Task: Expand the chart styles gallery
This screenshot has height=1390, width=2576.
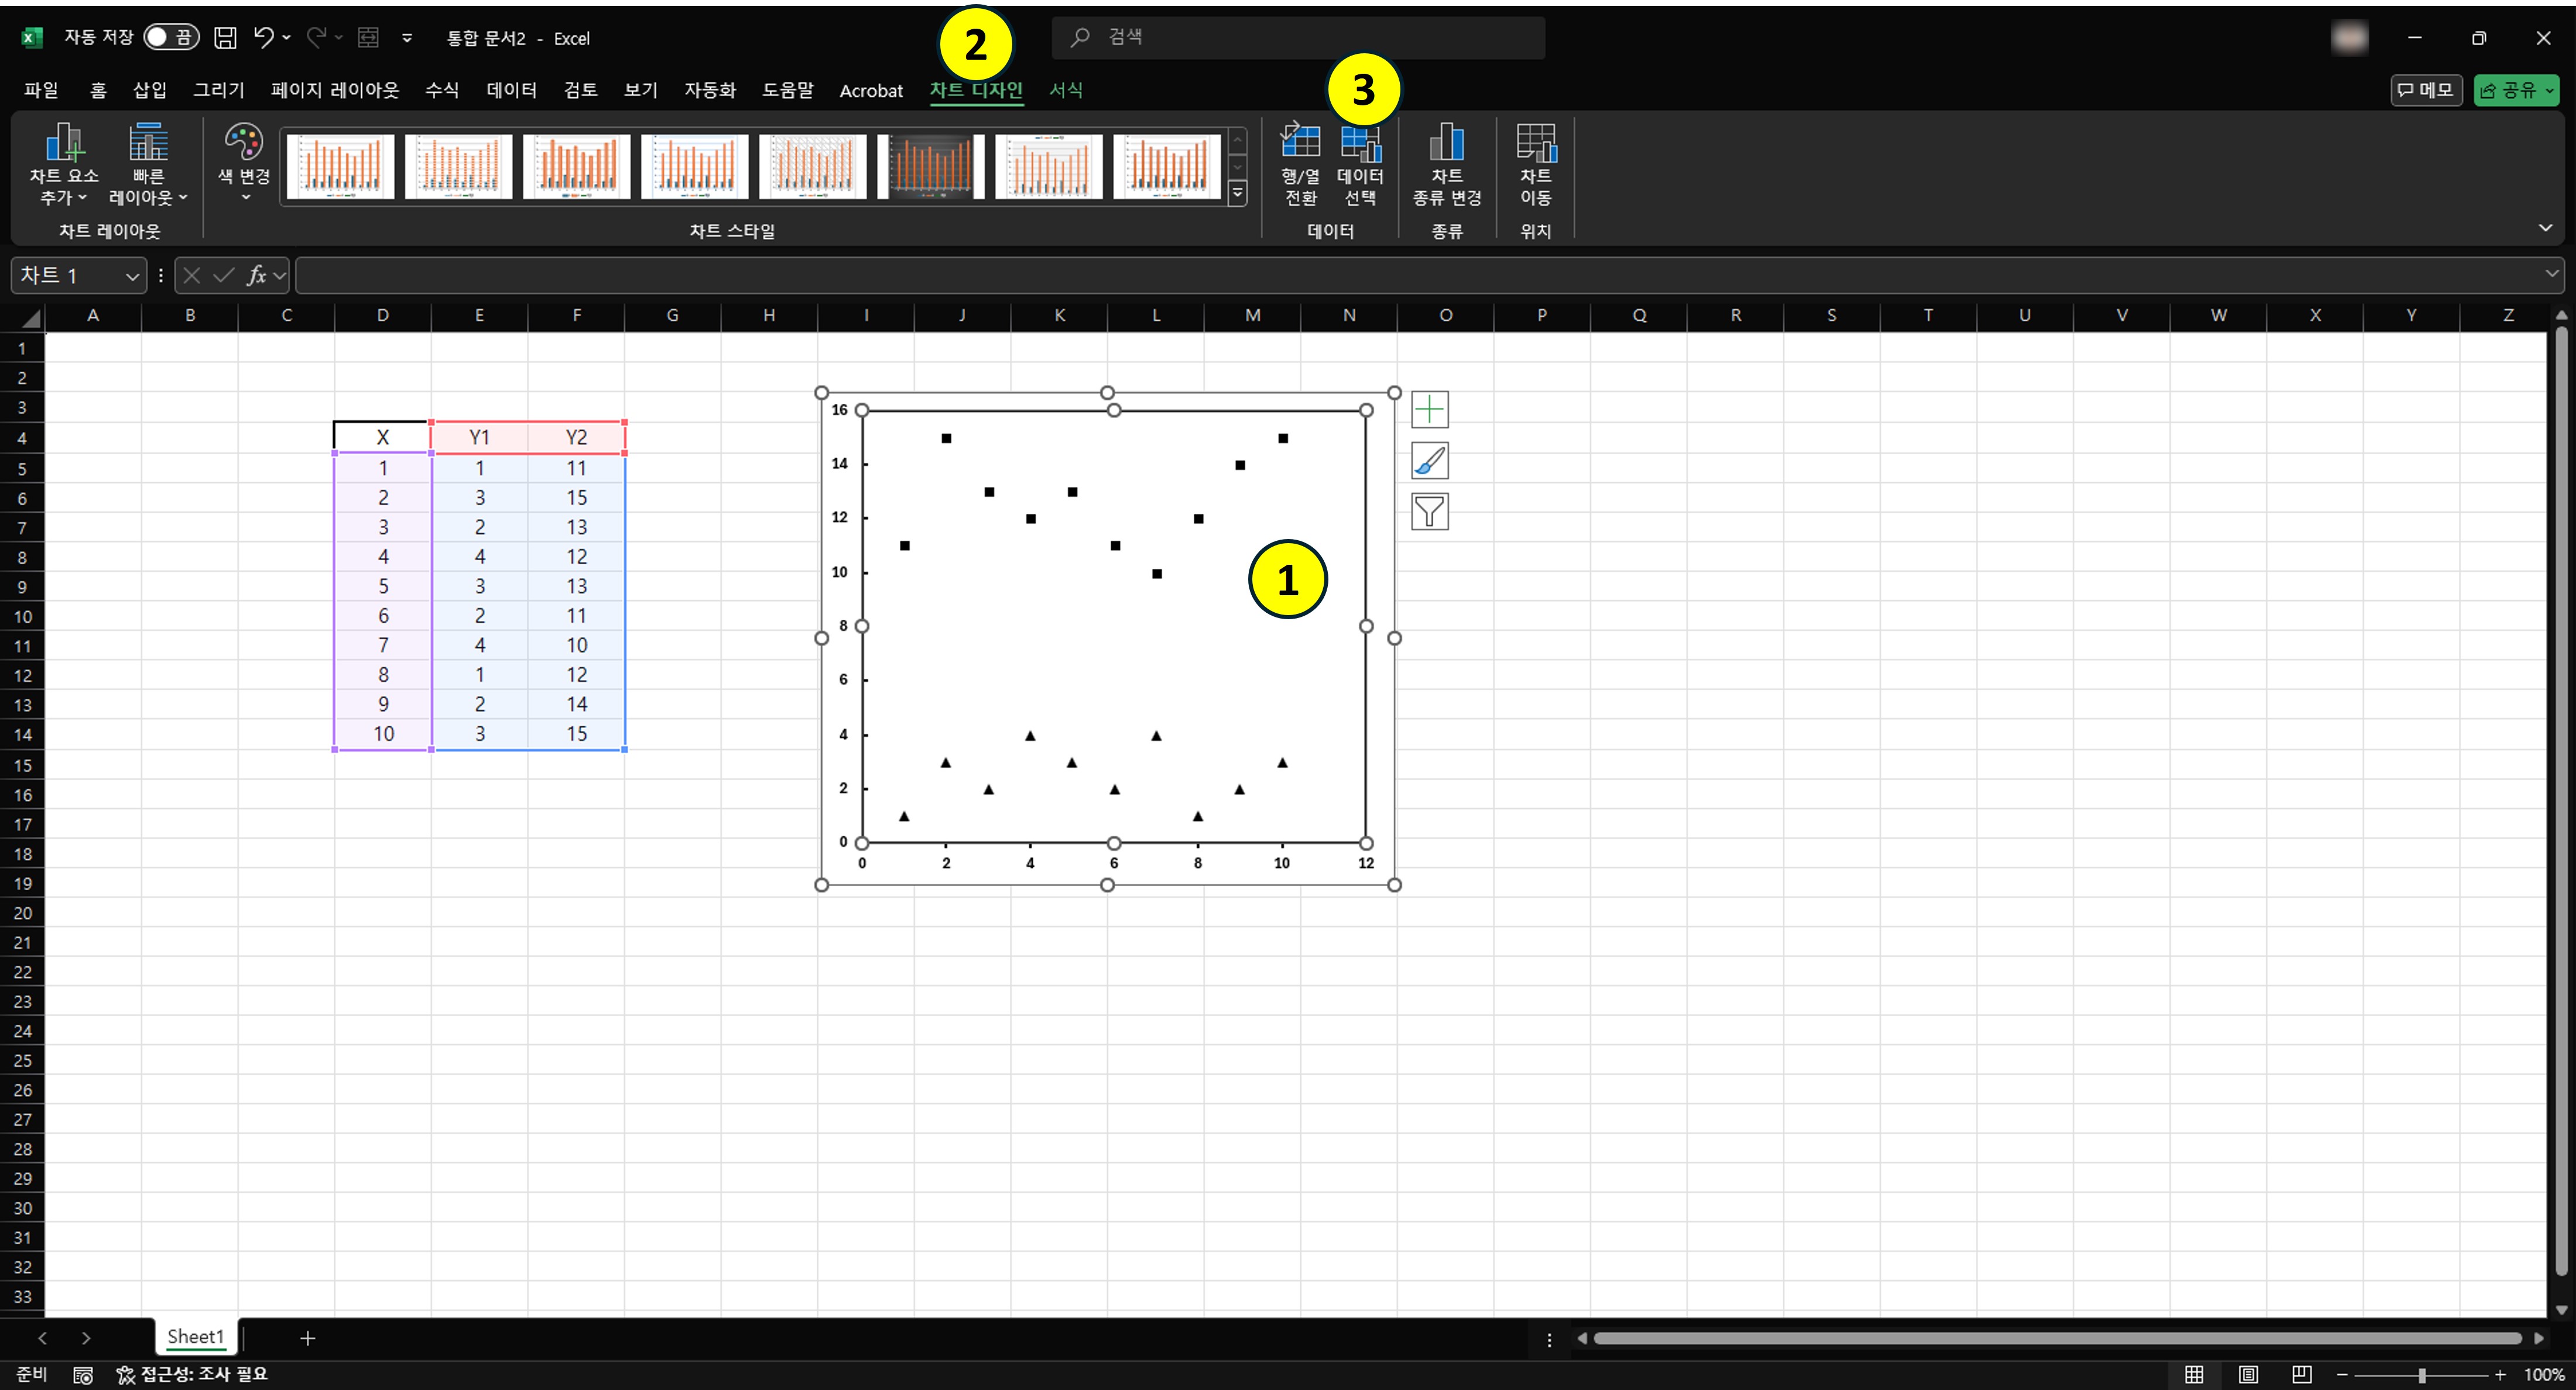Action: tap(1237, 193)
